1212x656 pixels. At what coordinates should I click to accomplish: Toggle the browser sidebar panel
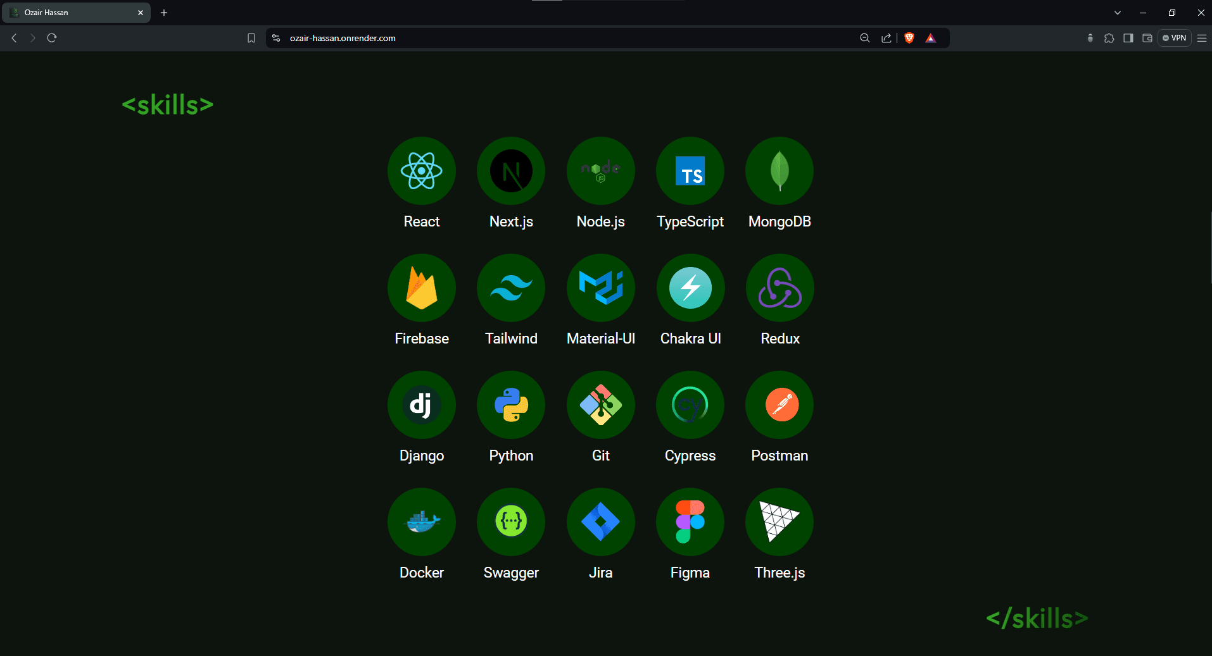[1128, 38]
